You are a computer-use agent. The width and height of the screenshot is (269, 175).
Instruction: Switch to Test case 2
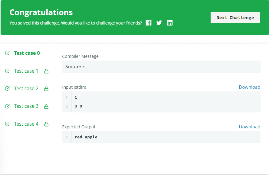coord(26,88)
